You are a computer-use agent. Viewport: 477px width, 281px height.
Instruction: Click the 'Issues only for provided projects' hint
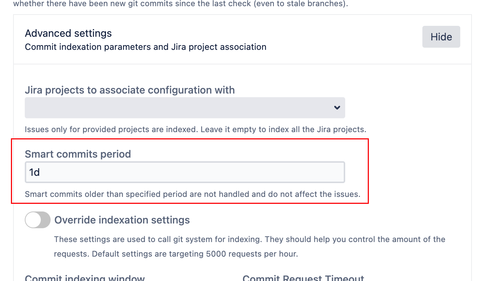[x=195, y=129]
